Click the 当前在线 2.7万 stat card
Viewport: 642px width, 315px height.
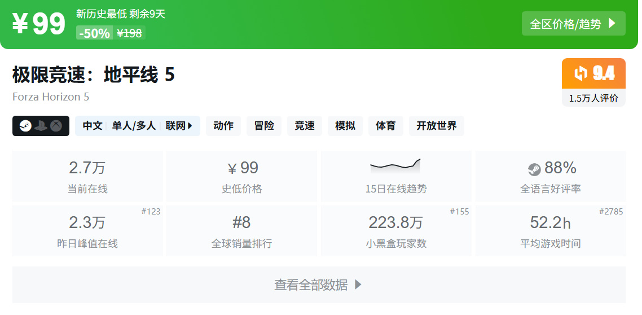tap(87, 176)
